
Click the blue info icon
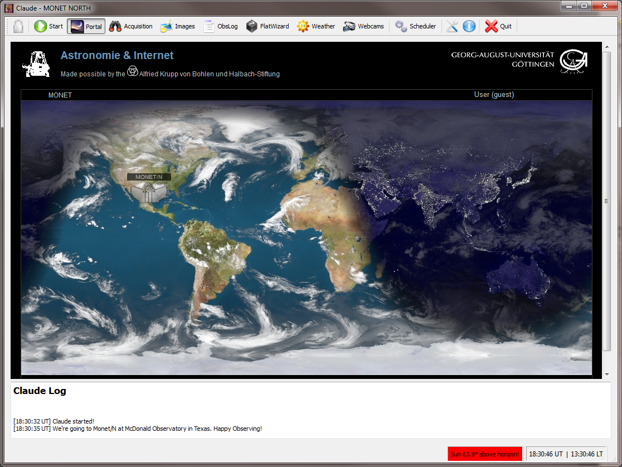[x=469, y=26]
